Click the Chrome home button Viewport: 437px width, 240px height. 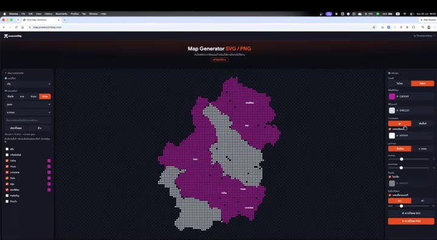(x=22, y=27)
